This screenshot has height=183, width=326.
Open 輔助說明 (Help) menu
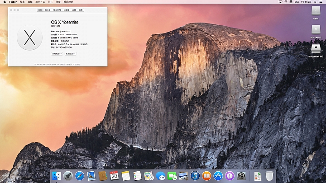pyautogui.click(x=68, y=2)
